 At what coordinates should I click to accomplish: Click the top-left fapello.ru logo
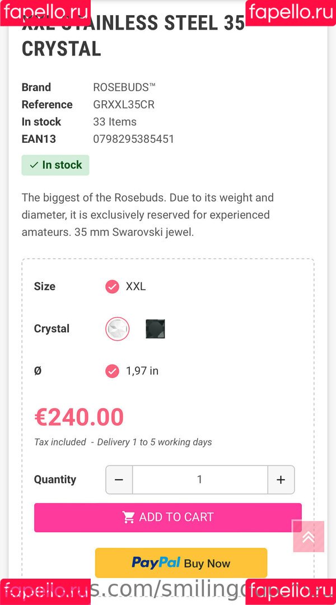45,12
